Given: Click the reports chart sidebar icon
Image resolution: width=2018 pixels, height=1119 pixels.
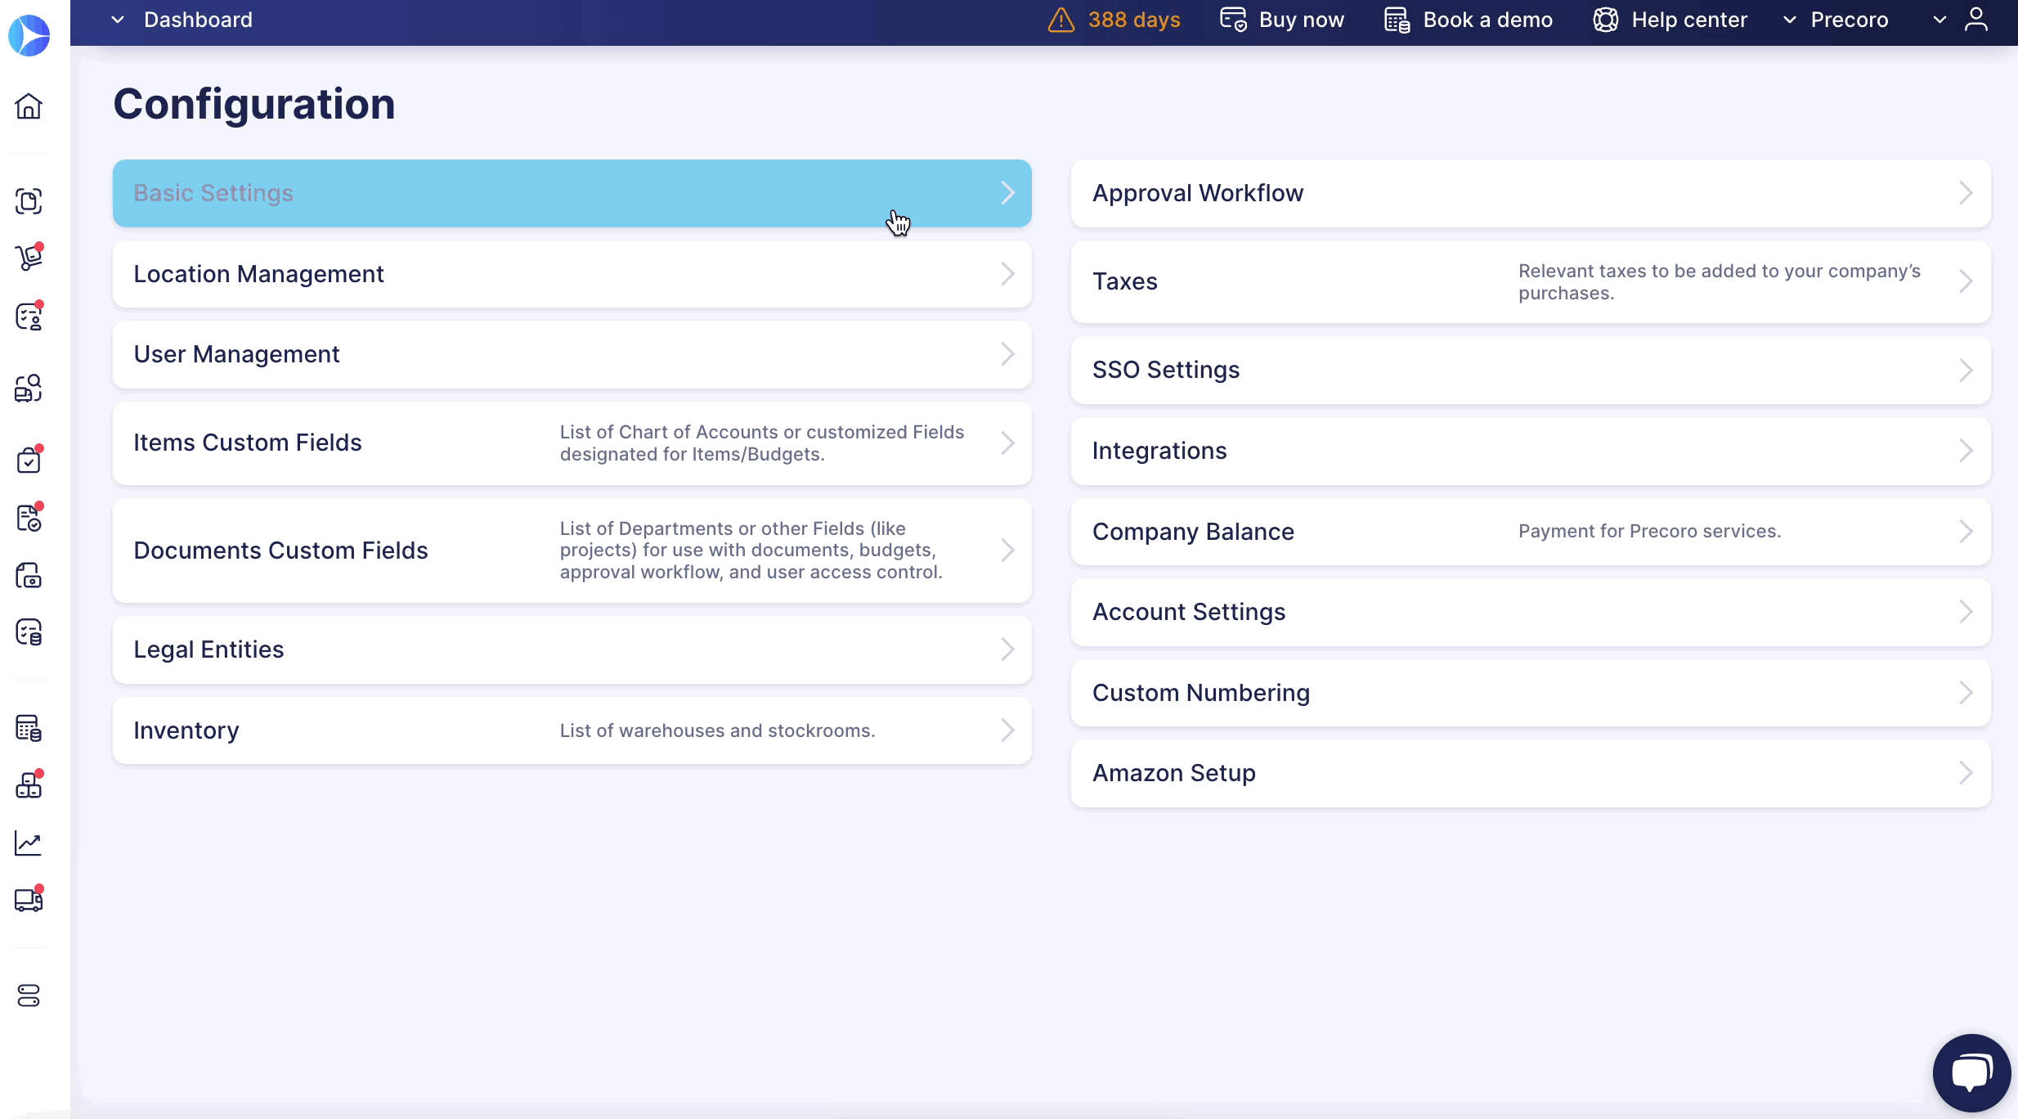Looking at the screenshot, I should [29, 843].
